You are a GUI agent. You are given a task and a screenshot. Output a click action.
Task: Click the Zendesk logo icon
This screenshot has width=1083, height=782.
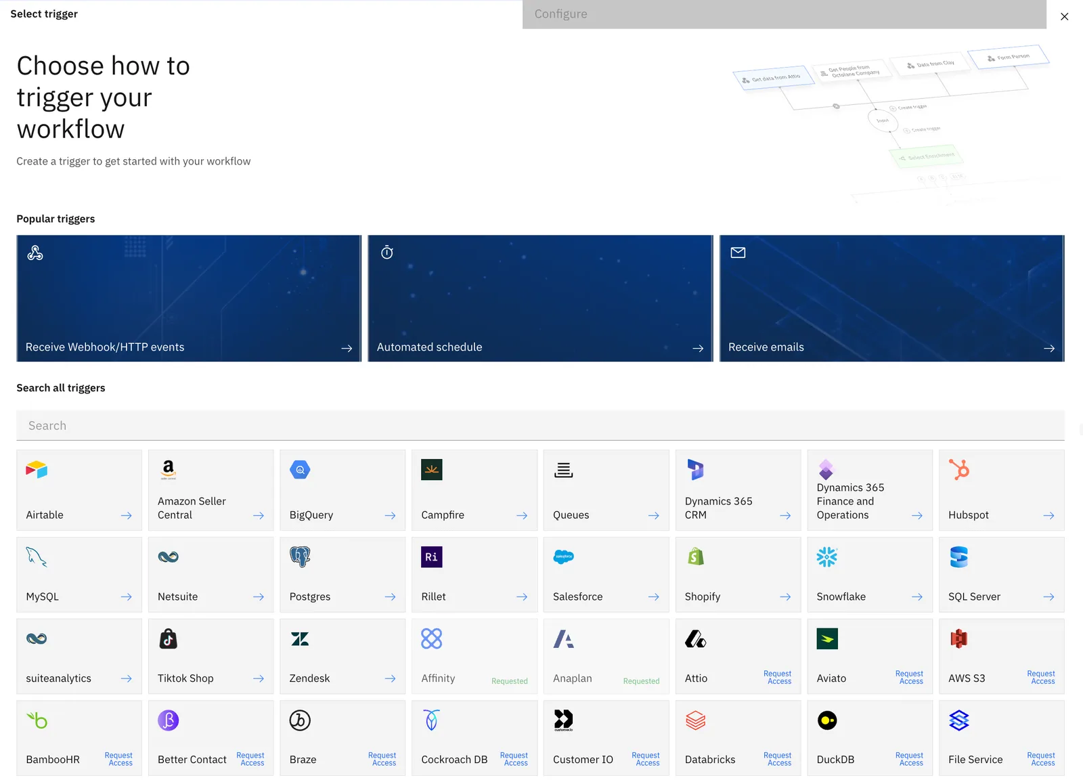tap(300, 638)
